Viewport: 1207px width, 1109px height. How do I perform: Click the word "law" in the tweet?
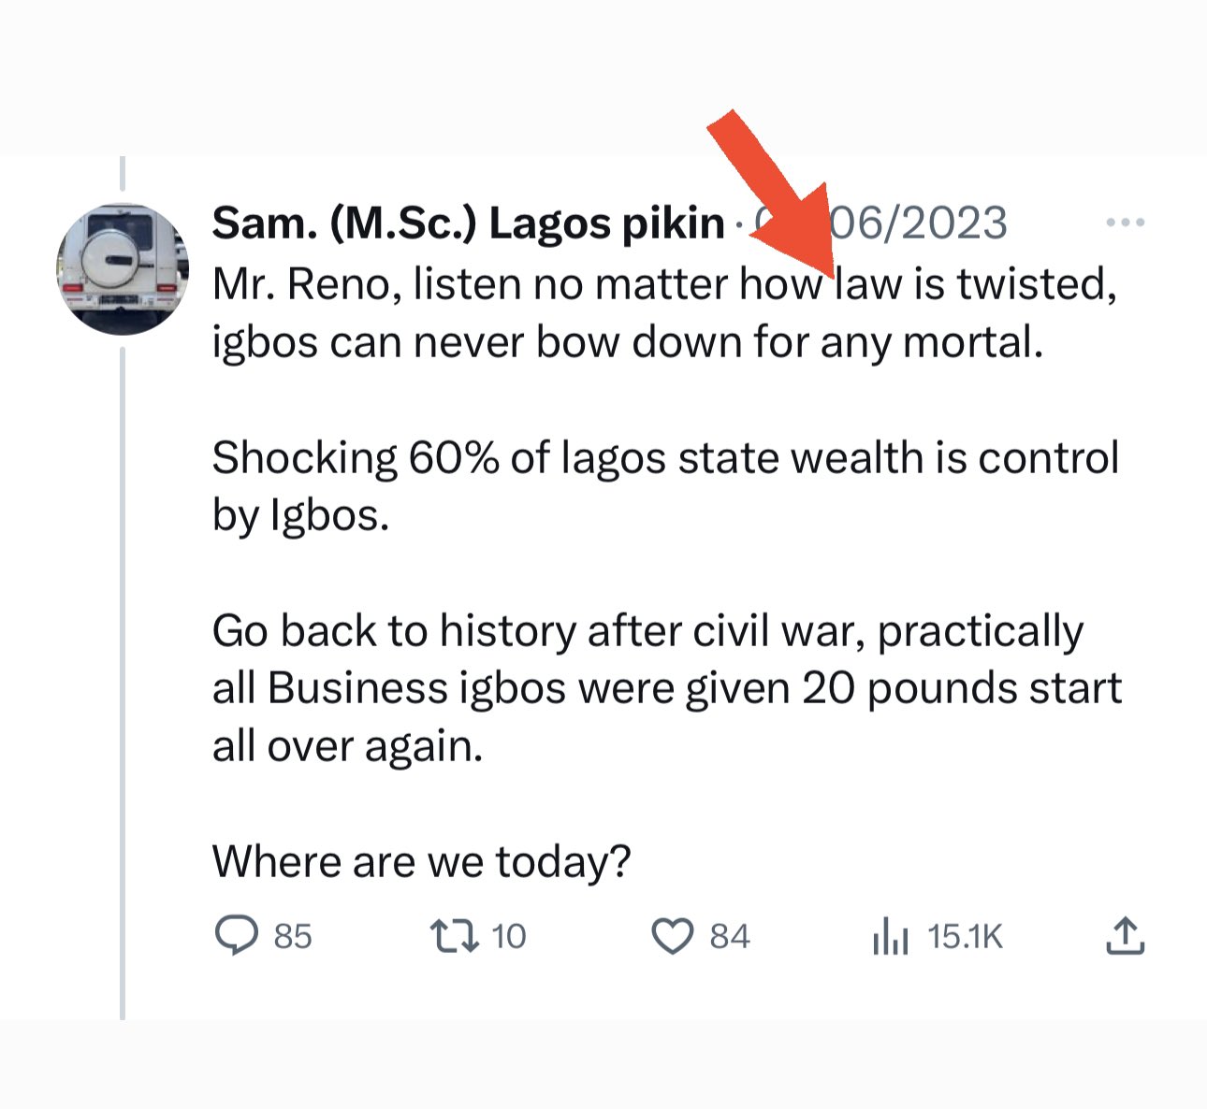click(868, 284)
